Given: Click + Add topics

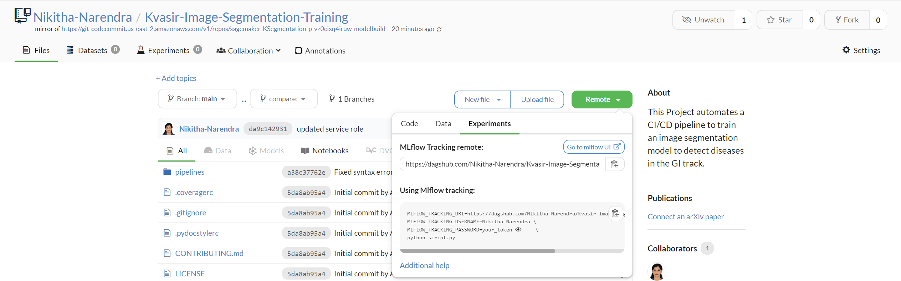Looking at the screenshot, I should point(176,78).
